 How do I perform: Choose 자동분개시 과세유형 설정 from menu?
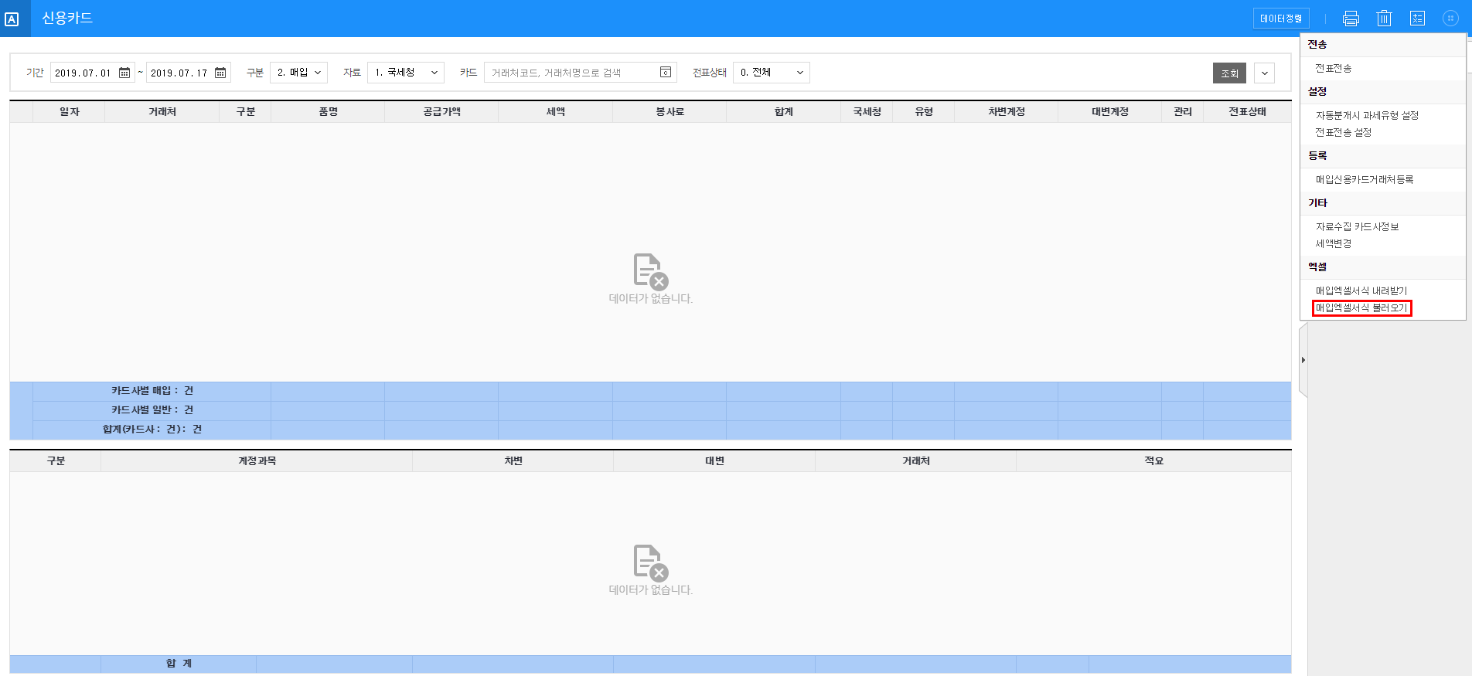coord(1367,115)
